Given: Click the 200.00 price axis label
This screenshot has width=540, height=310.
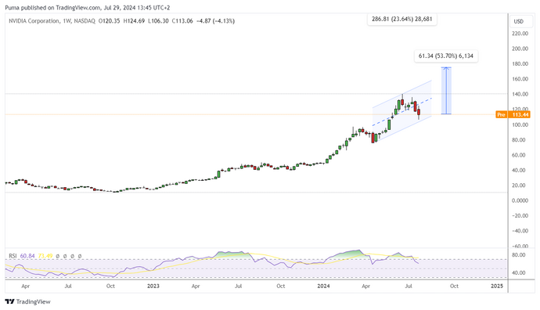Looking at the screenshot, I should pos(520,49).
